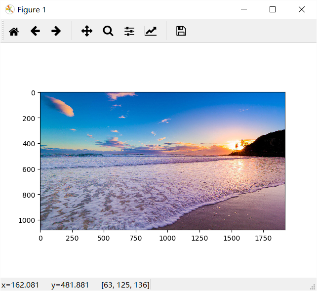Click the x-axis tick label 1750
The height and width of the screenshot is (291, 317).
(263, 238)
